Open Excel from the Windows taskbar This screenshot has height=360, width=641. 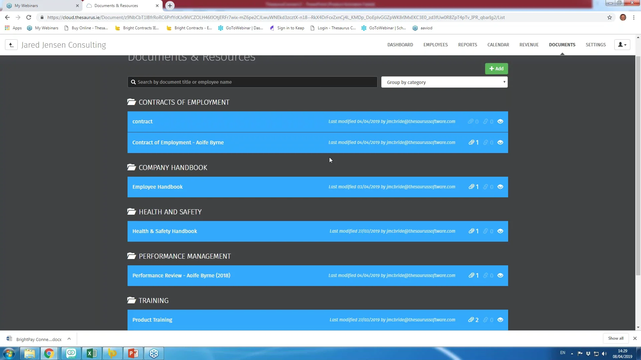(x=91, y=353)
